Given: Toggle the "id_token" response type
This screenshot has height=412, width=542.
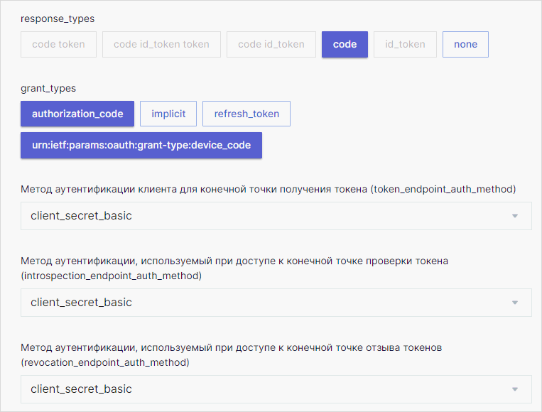Looking at the screenshot, I should click(405, 44).
